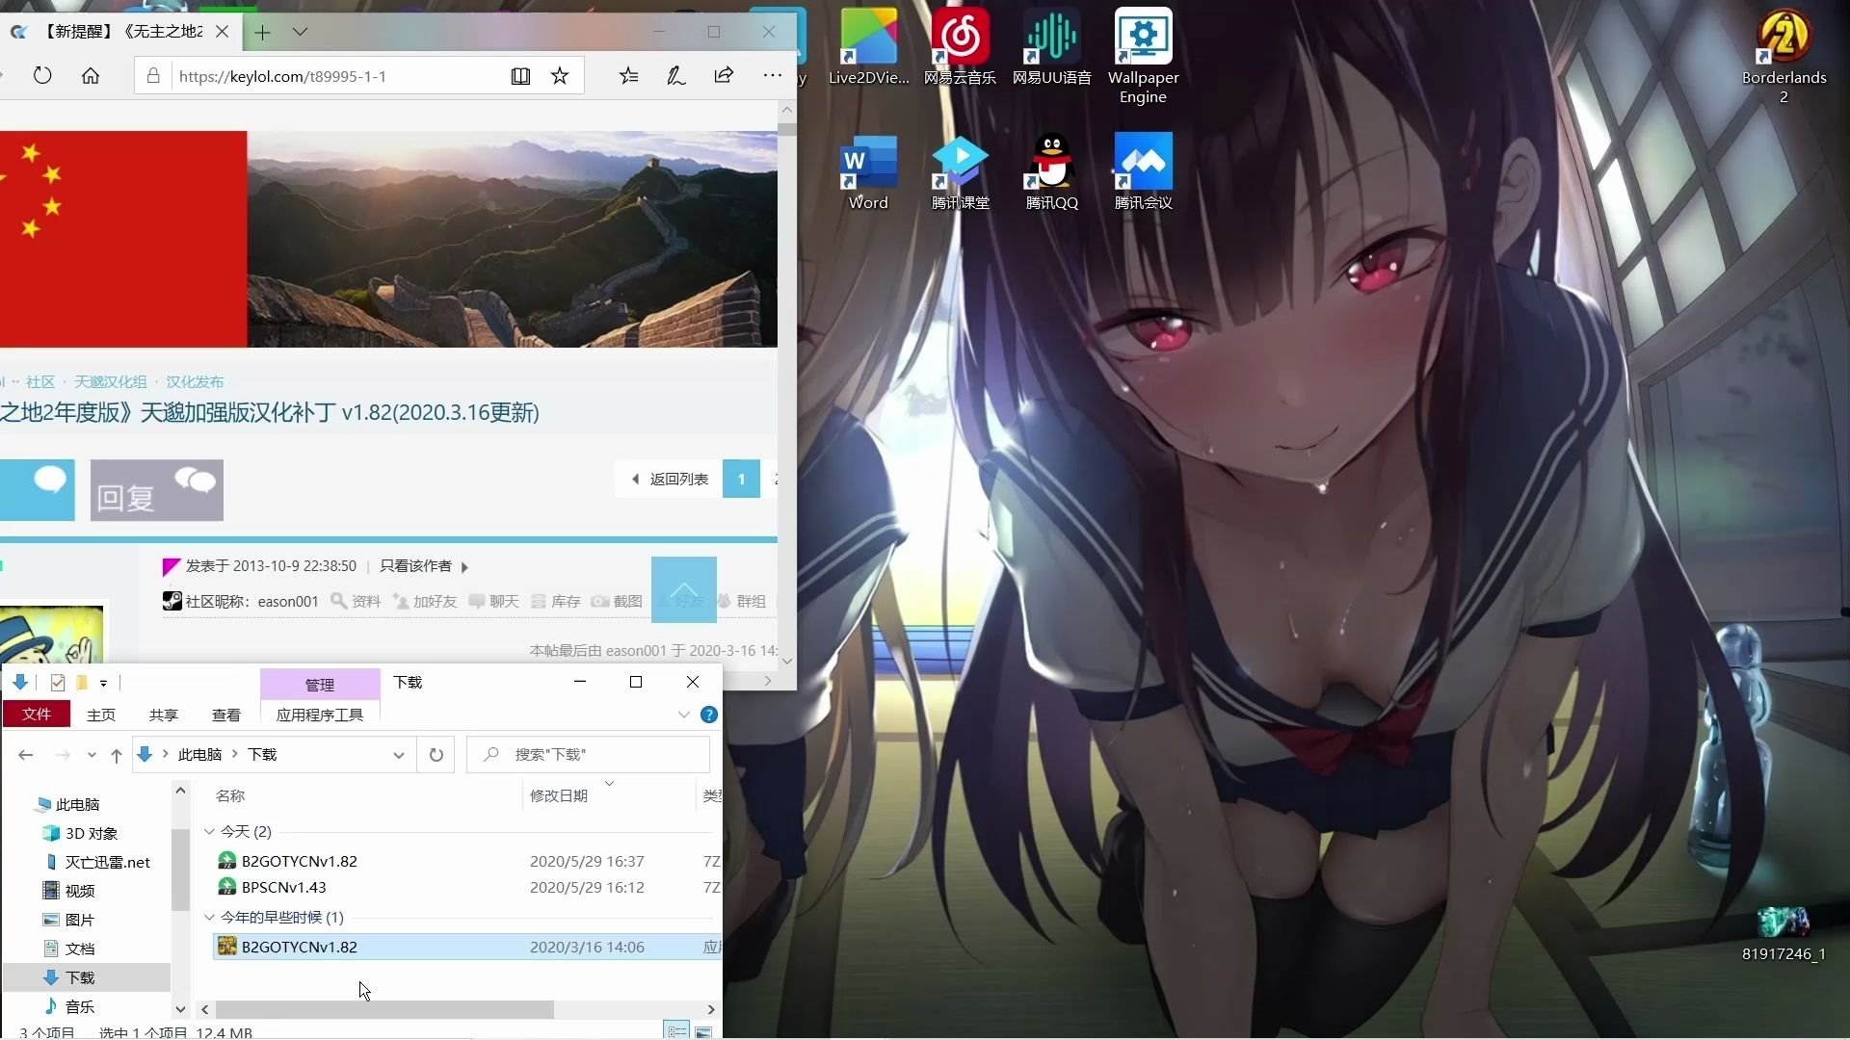Launch the 腾讯QQ desktop icon

[1051, 172]
